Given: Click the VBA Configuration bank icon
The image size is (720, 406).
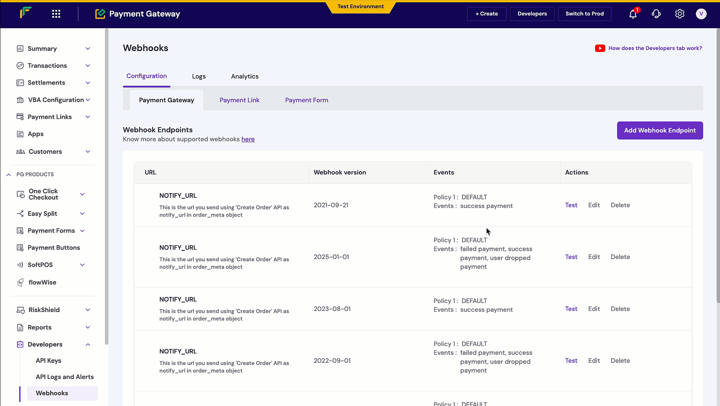Looking at the screenshot, I should (20, 100).
